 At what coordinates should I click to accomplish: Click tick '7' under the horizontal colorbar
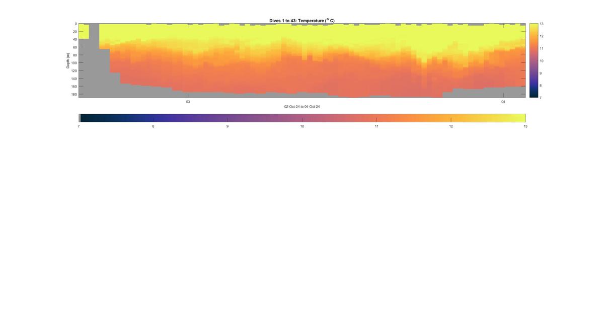79,126
